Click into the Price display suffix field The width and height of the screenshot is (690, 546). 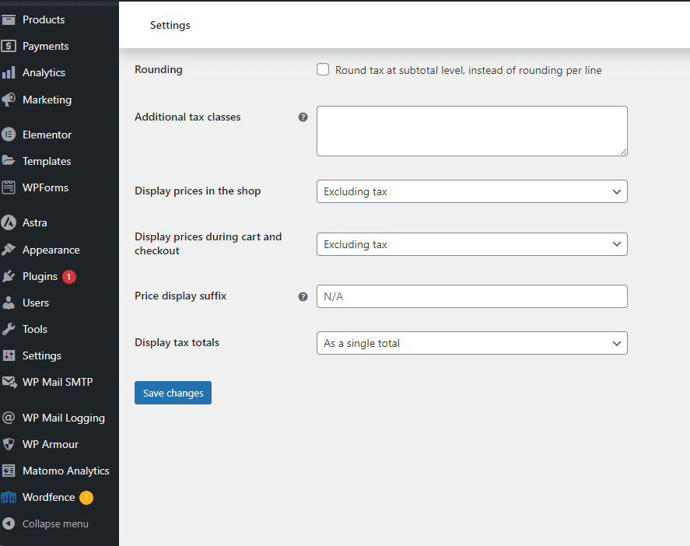pos(471,296)
